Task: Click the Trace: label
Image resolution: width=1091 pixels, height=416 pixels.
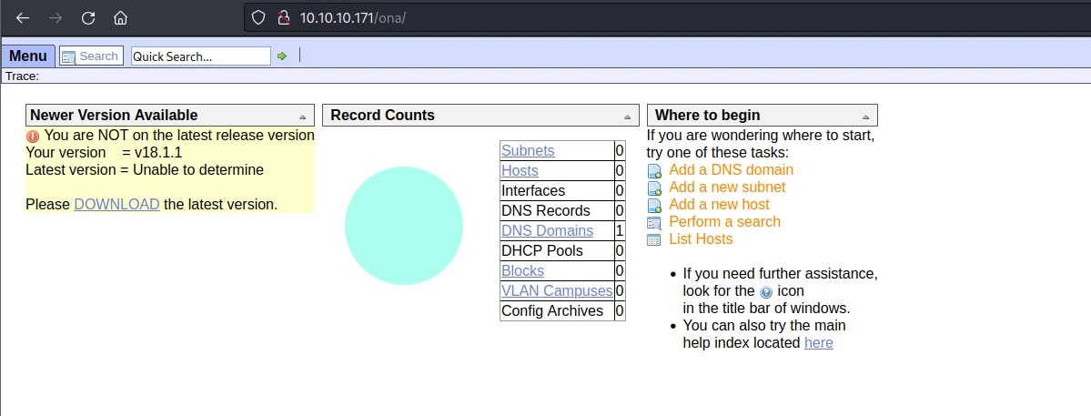Action: (x=22, y=76)
